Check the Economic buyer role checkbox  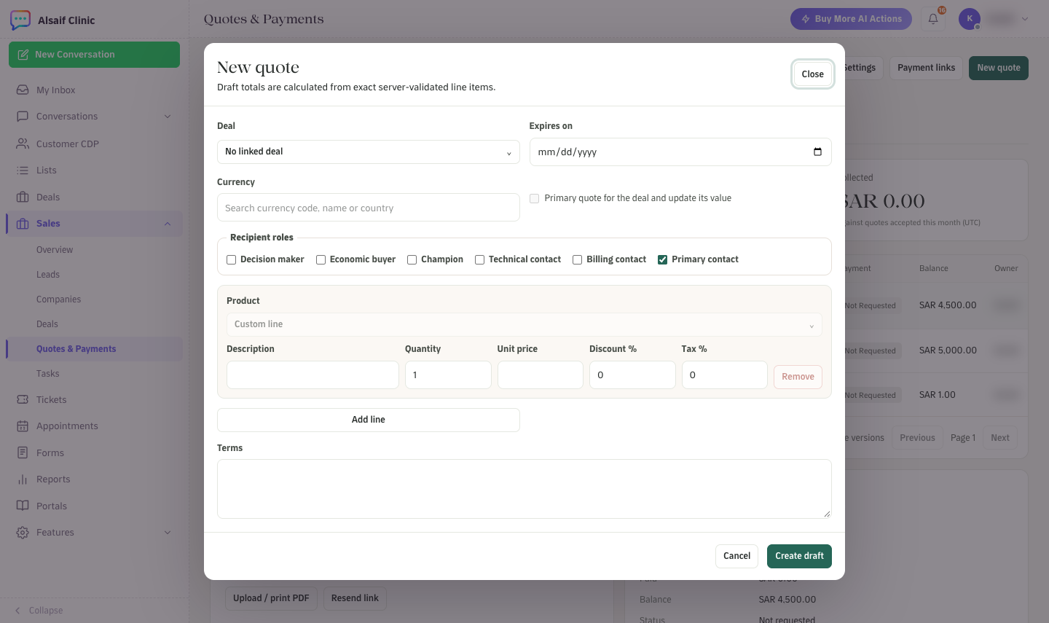(x=321, y=259)
